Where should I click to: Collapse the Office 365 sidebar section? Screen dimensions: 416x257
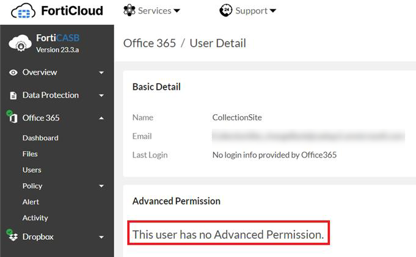tap(101, 118)
